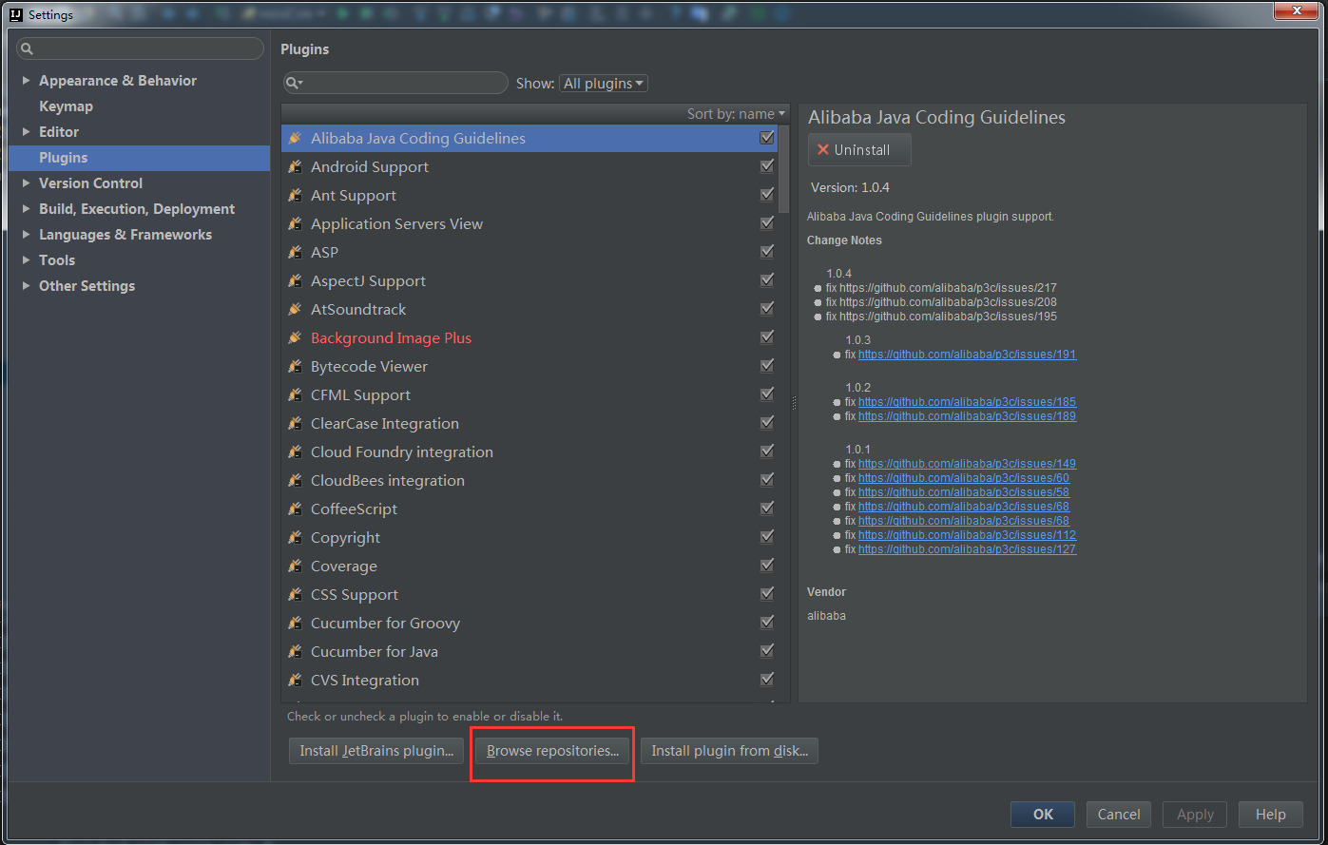
Task: Click the plugin icon beside Coverage
Action: 295,566
